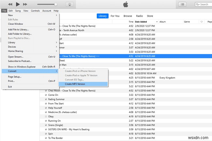The width and height of the screenshot is (212, 141).
Task: Uncheck the Spin song checkbox
Action: [46, 134]
